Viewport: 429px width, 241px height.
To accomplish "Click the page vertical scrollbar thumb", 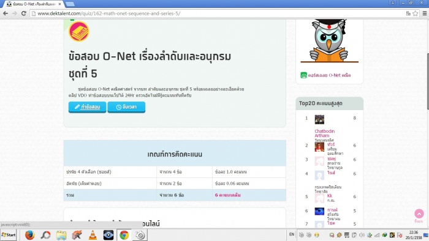I will [427, 81].
